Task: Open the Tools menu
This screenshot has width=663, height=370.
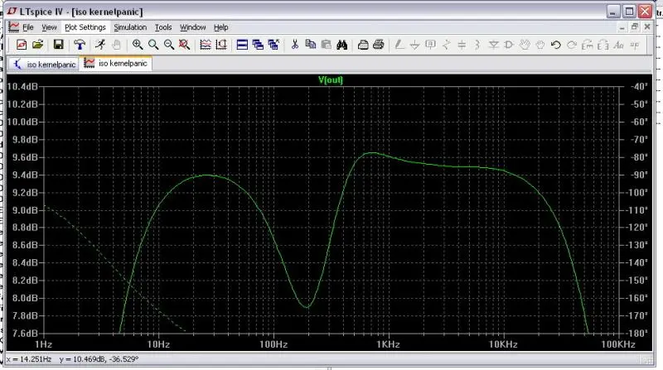Action: [x=163, y=27]
